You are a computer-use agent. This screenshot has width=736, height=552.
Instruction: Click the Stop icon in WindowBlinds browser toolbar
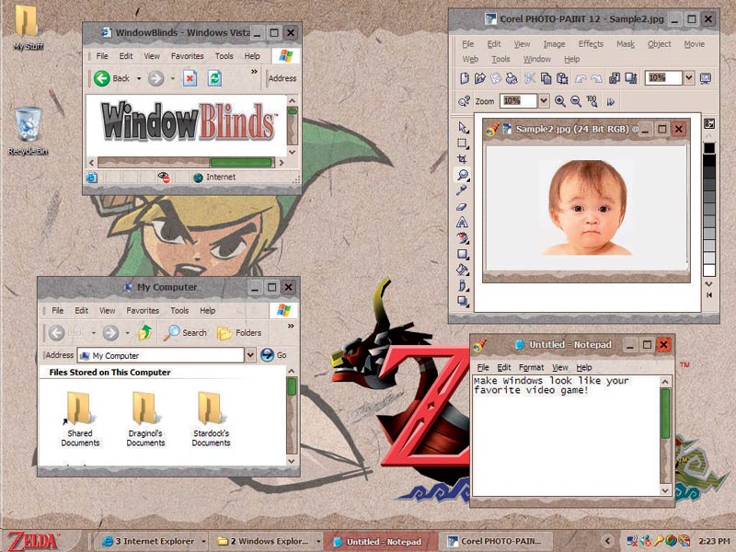click(x=190, y=78)
